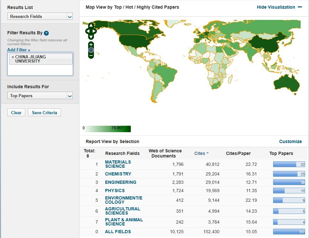The image size is (309, 238).
Task: Pan the map downward with down arrow
Action: click(x=91, y=37)
